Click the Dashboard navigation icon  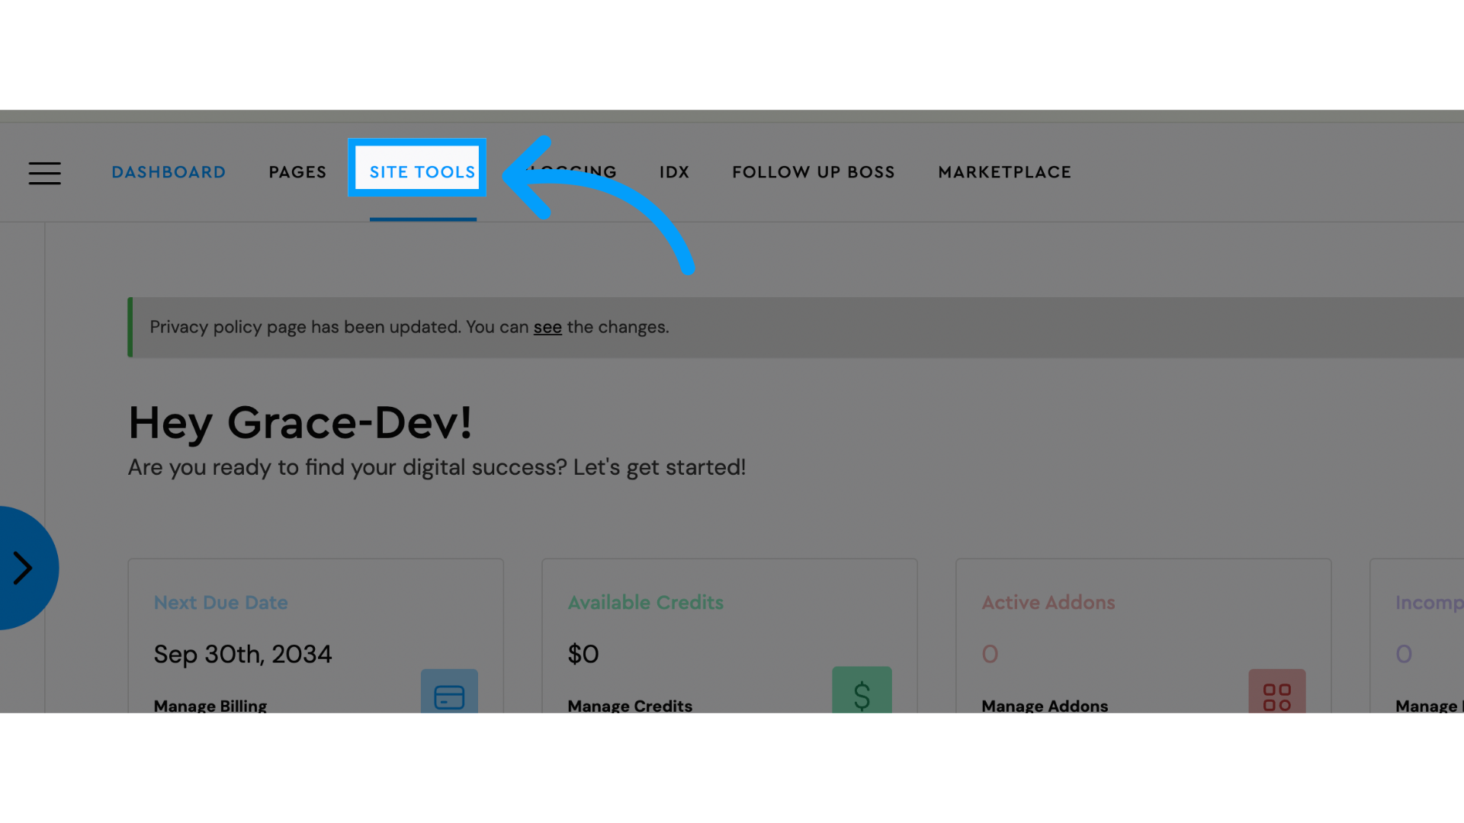pyautogui.click(x=44, y=171)
